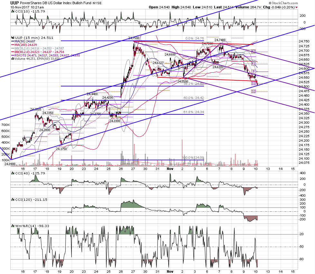Click the 38.2%: 24.50 Fibonacci label

(x=194, y=84)
